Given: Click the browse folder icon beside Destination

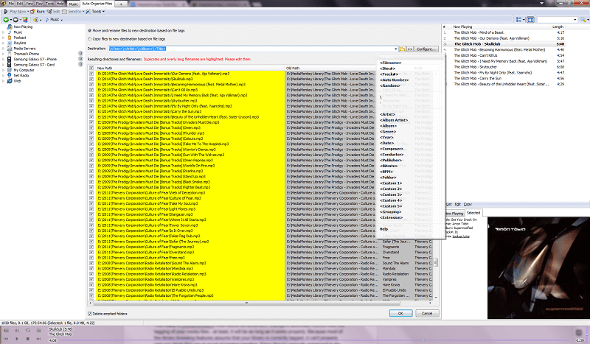Looking at the screenshot, I should [x=402, y=49].
